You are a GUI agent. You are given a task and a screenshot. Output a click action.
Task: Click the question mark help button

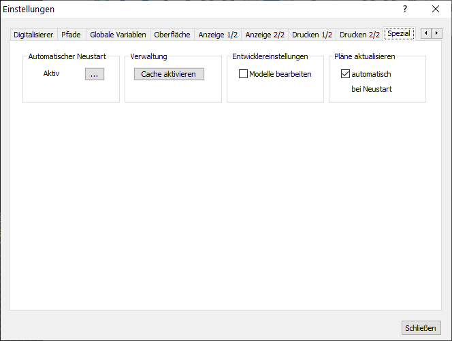[x=405, y=10]
